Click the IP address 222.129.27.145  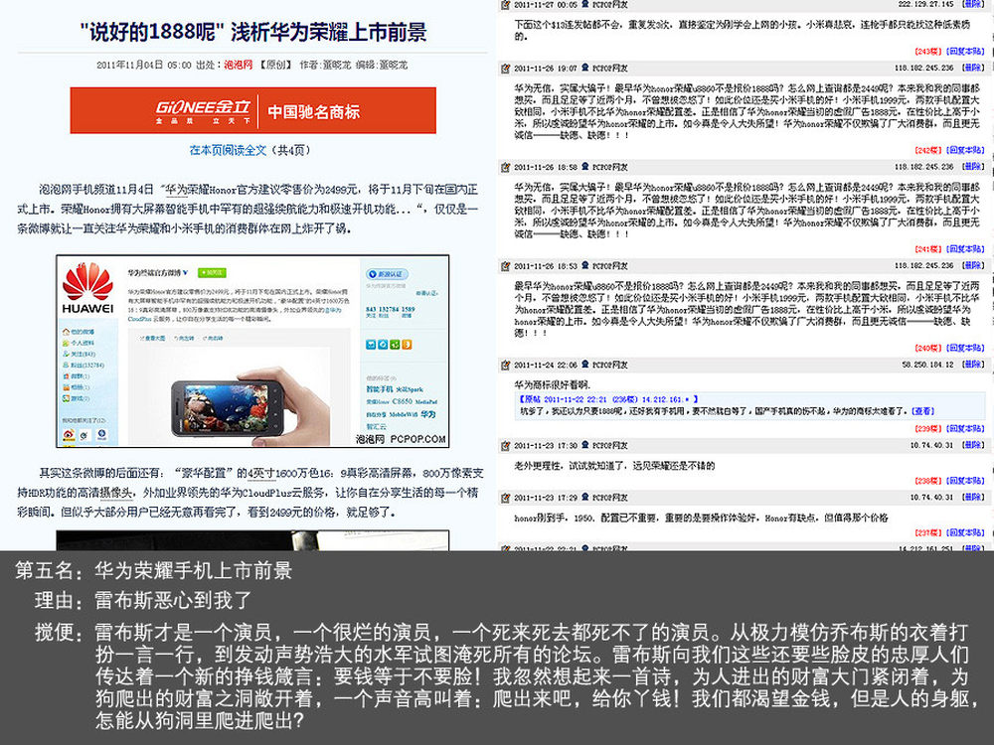(925, 4)
